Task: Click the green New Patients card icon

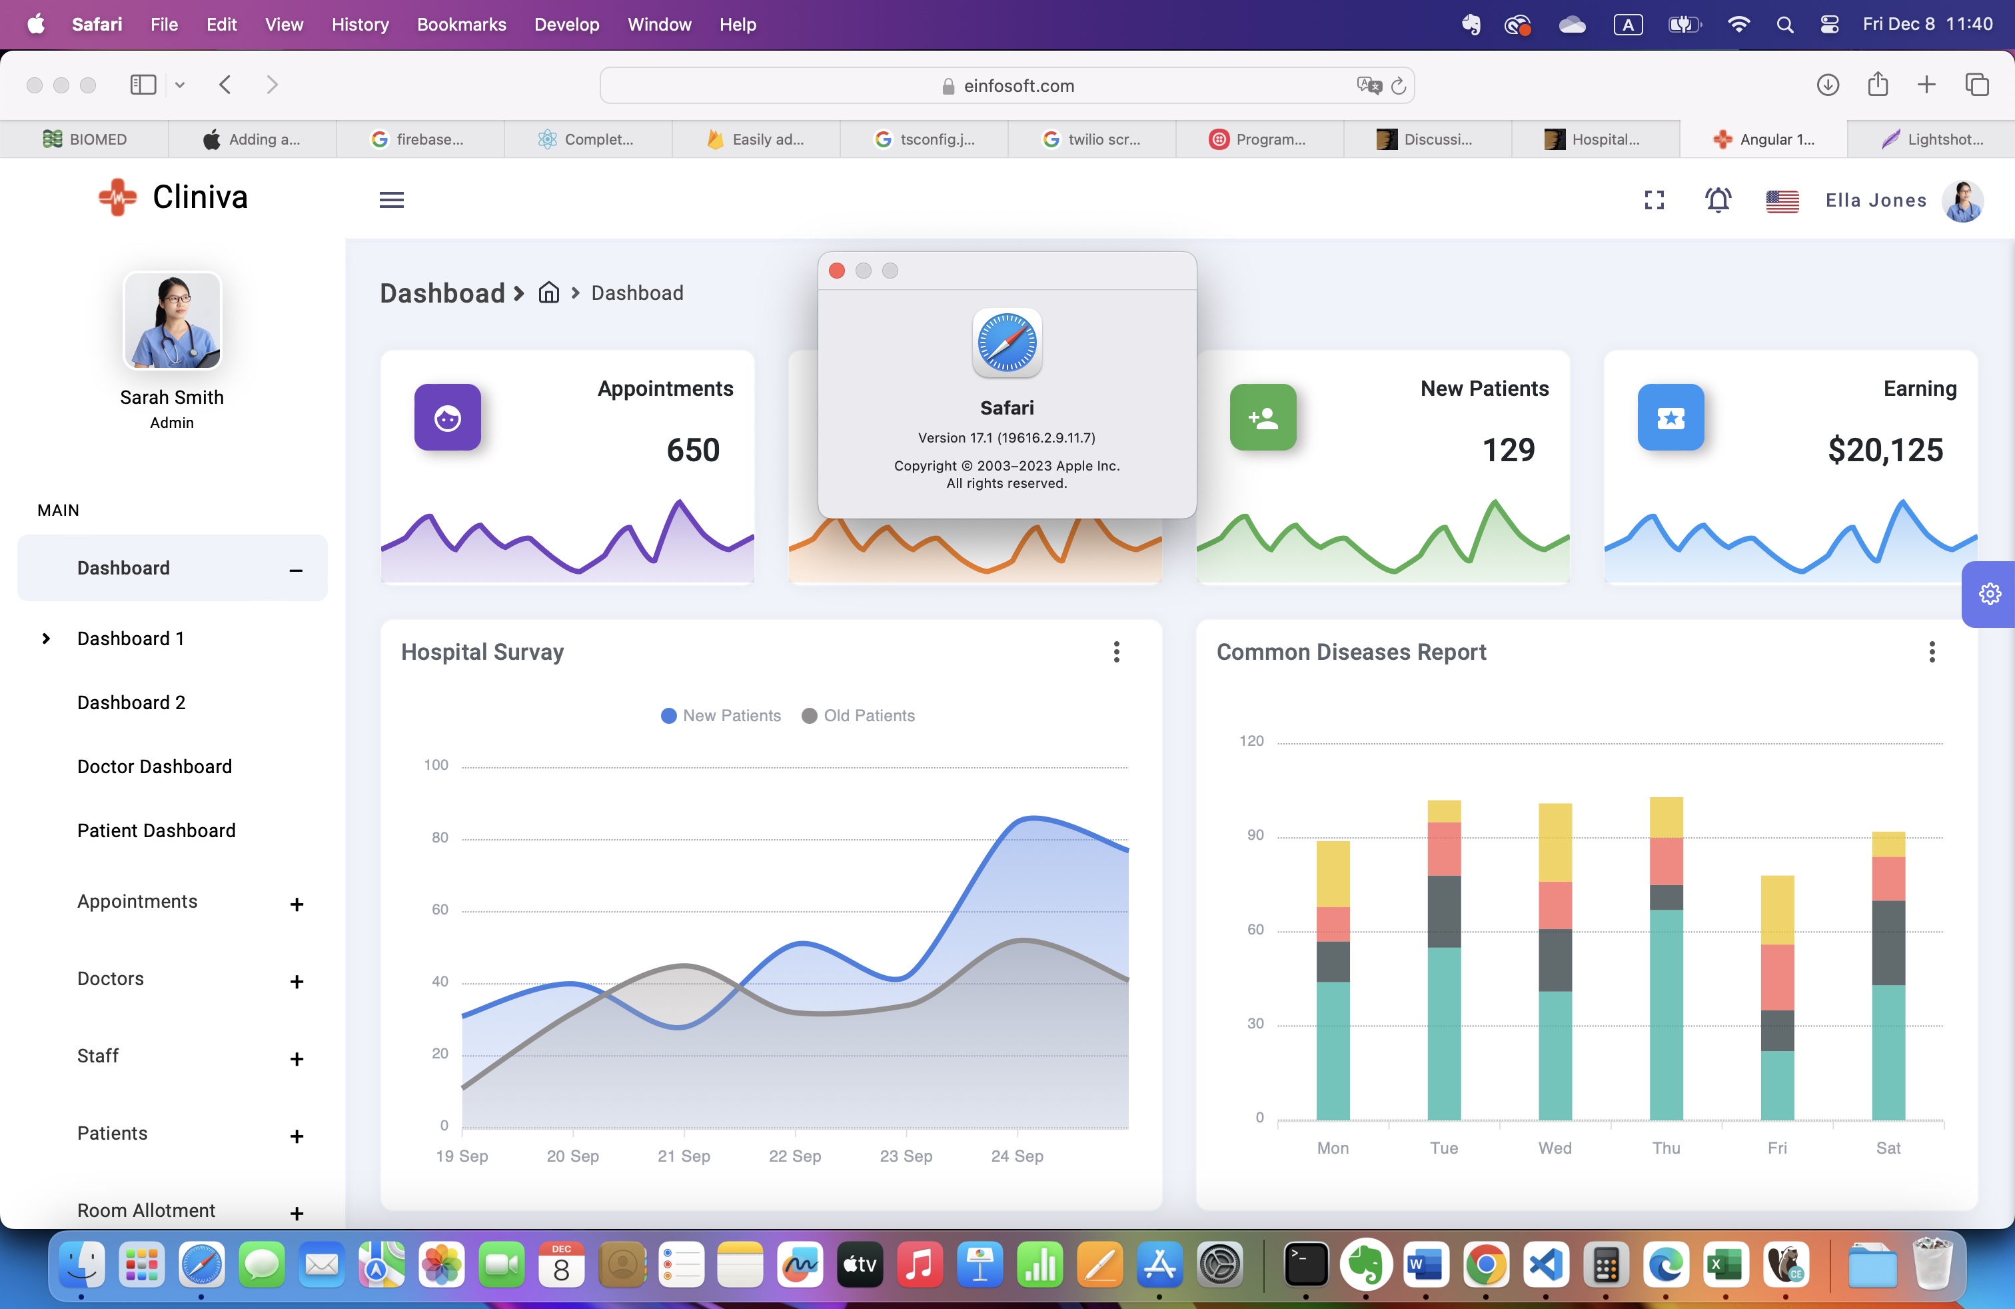Action: [1262, 417]
